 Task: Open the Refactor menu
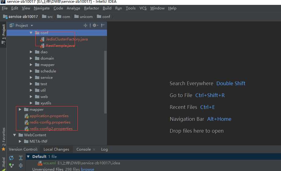pos(91,8)
